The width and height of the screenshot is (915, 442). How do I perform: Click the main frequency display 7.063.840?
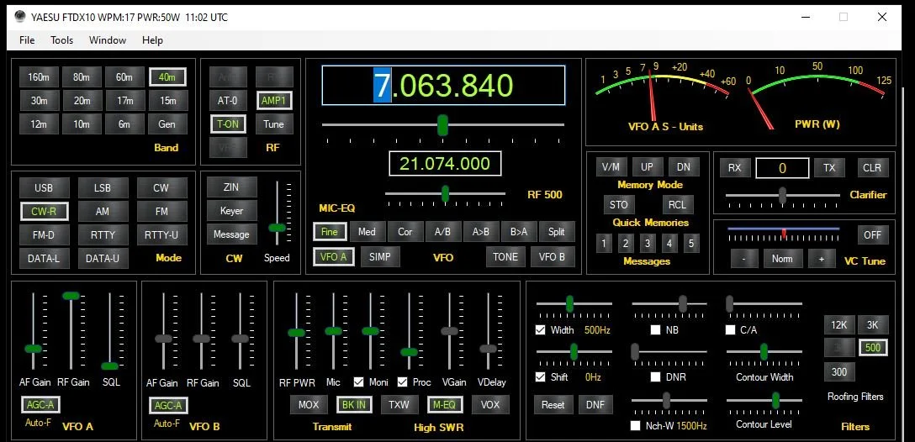pos(443,85)
